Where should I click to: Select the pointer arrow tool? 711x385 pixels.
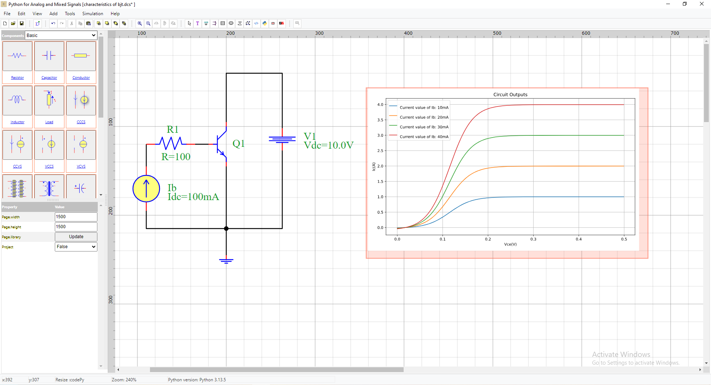point(189,23)
